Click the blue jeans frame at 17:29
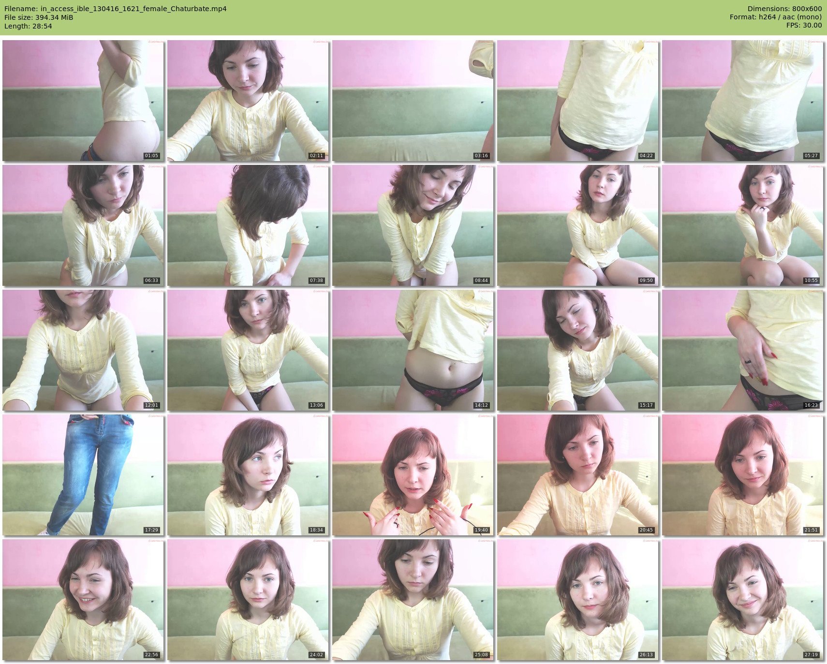This screenshot has height=664, width=827. (x=83, y=475)
